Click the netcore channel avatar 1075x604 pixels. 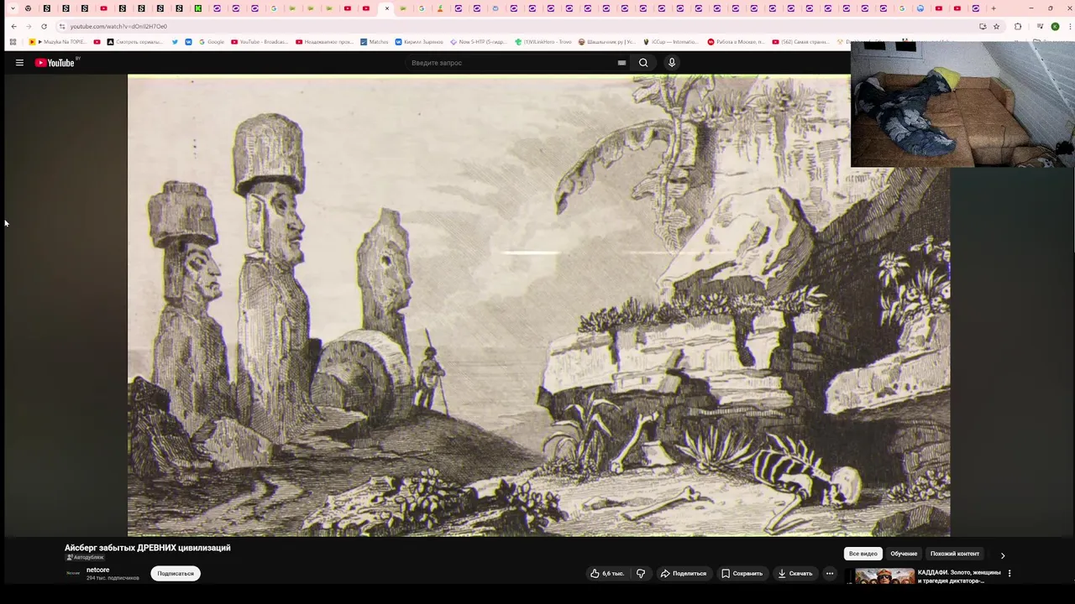click(73, 573)
